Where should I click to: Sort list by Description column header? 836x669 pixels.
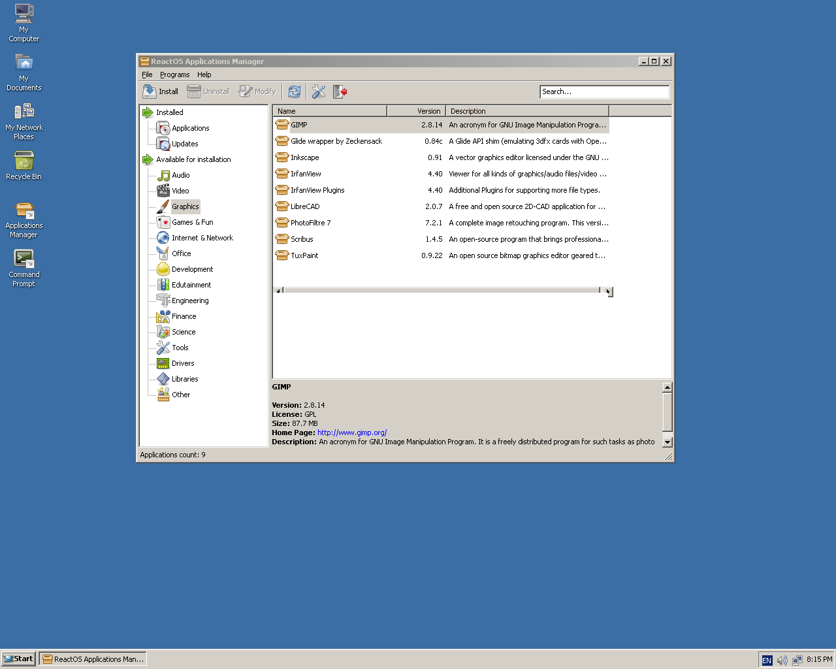point(527,111)
